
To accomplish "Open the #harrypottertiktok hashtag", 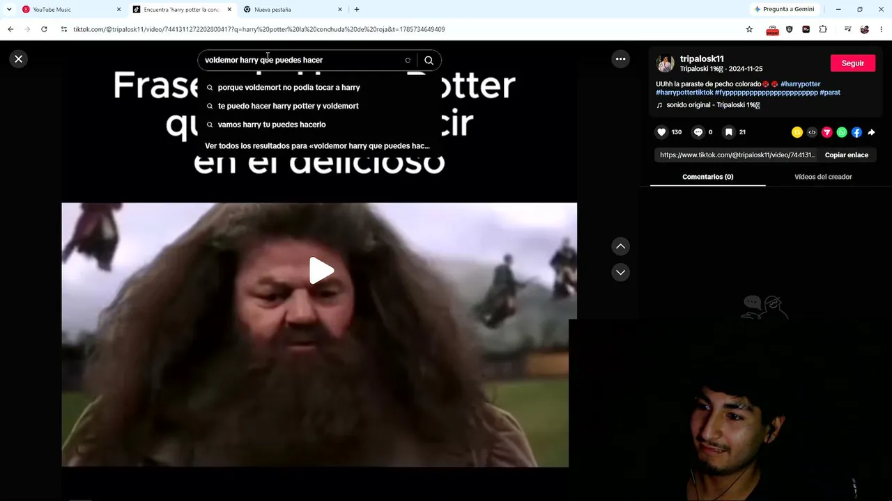I will 684,93.
